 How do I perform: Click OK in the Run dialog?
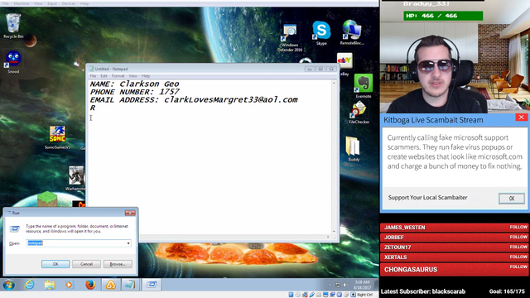55,264
